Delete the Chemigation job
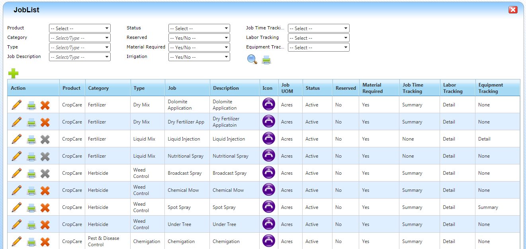This screenshot has height=249, width=526. tap(45, 242)
